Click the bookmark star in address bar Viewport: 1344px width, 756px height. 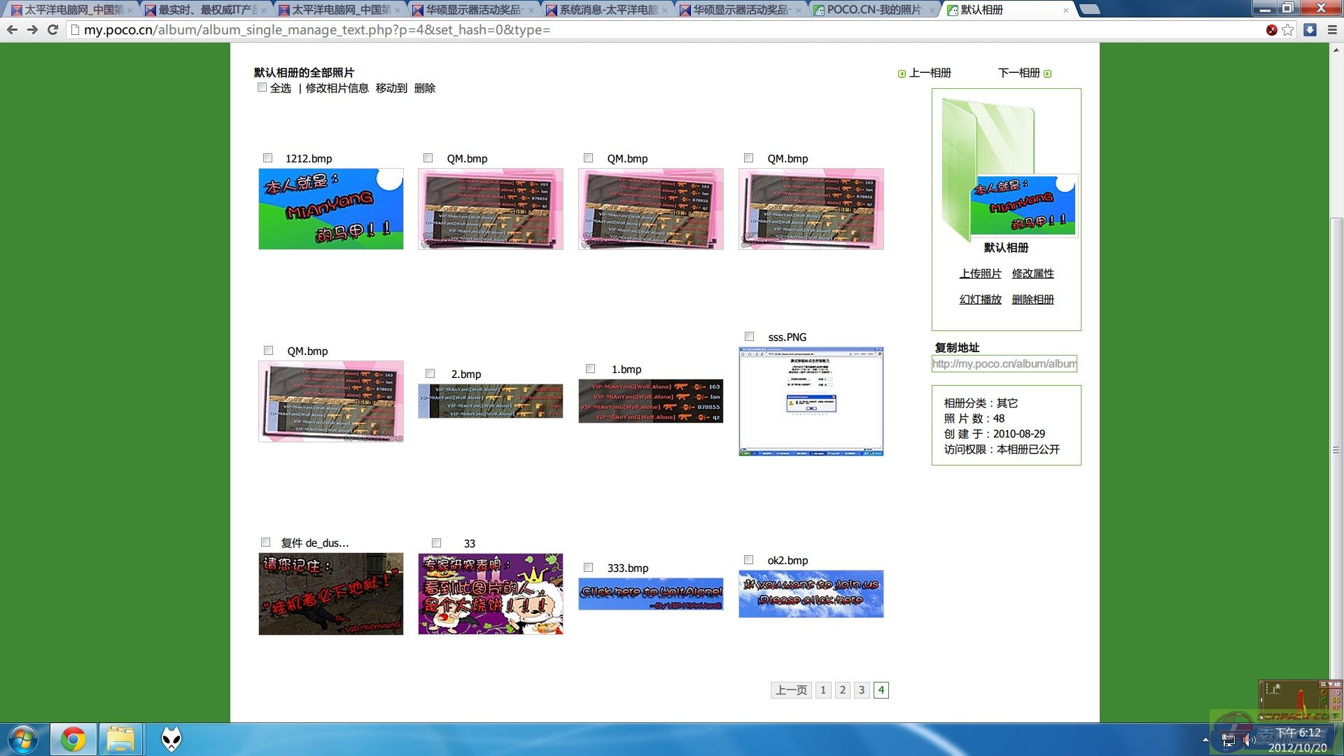(x=1288, y=30)
